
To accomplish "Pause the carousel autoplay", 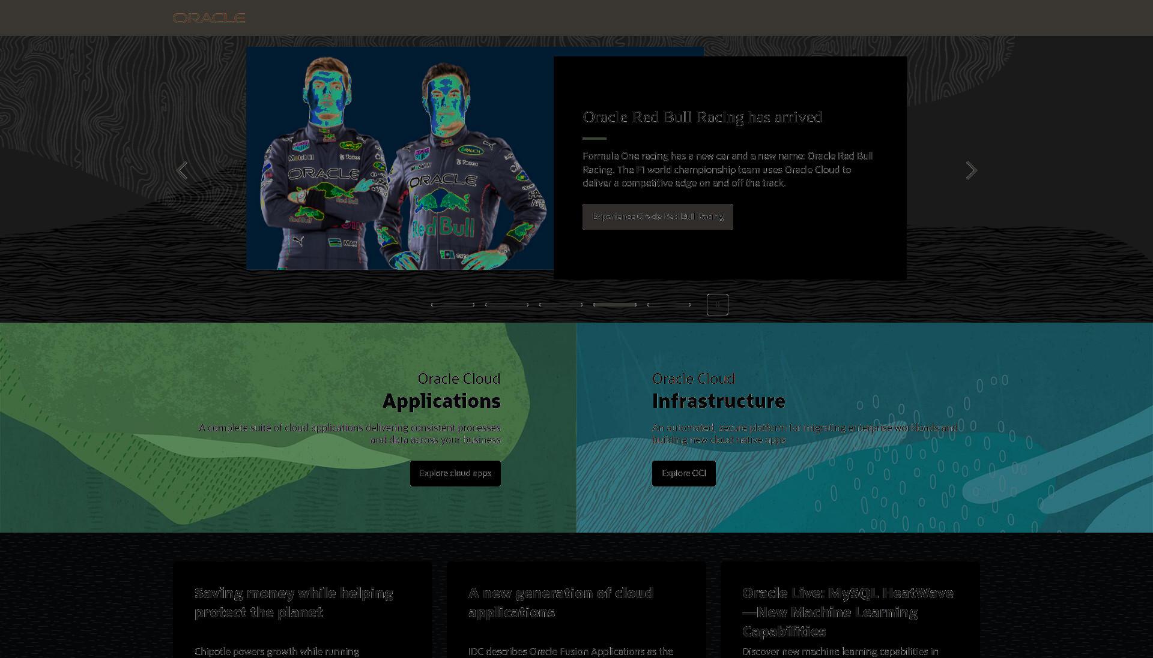I will [717, 305].
